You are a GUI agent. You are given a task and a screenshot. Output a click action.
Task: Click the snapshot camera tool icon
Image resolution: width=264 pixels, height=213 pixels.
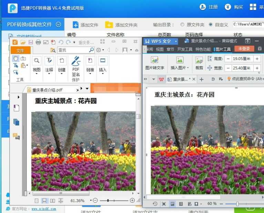(x=23, y=59)
